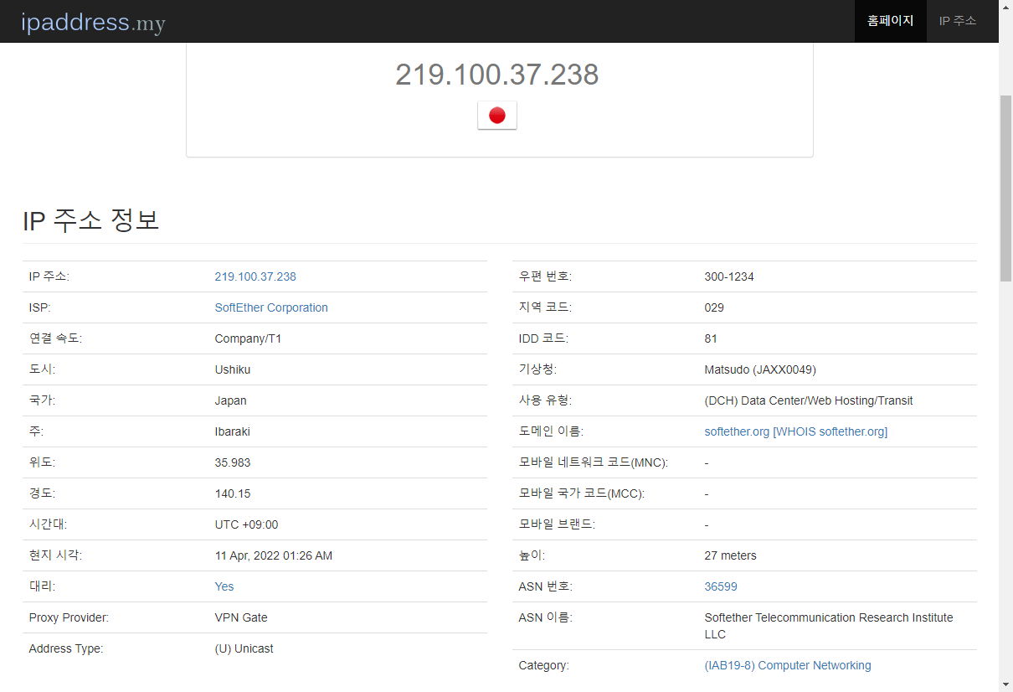The image size is (1013, 692).
Task: Click the Yes proxy indicator link
Action: (x=224, y=586)
